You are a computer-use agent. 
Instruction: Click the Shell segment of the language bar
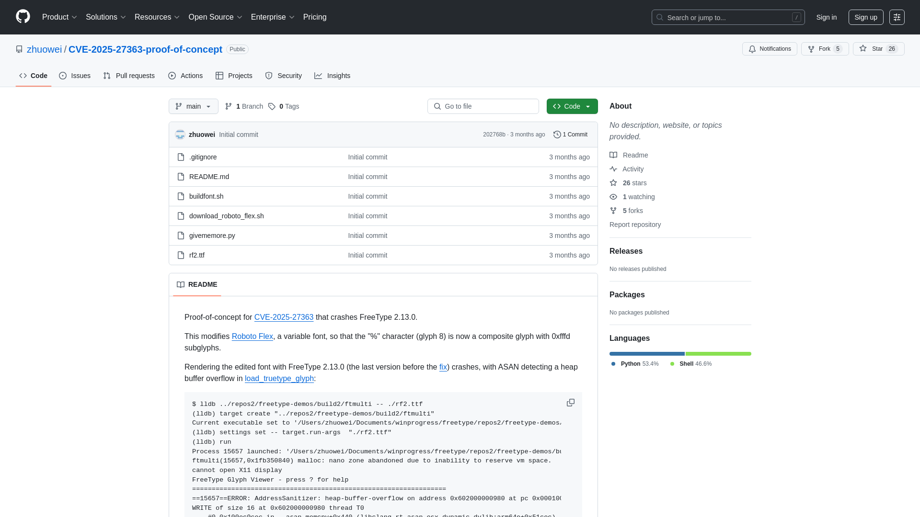coord(718,354)
